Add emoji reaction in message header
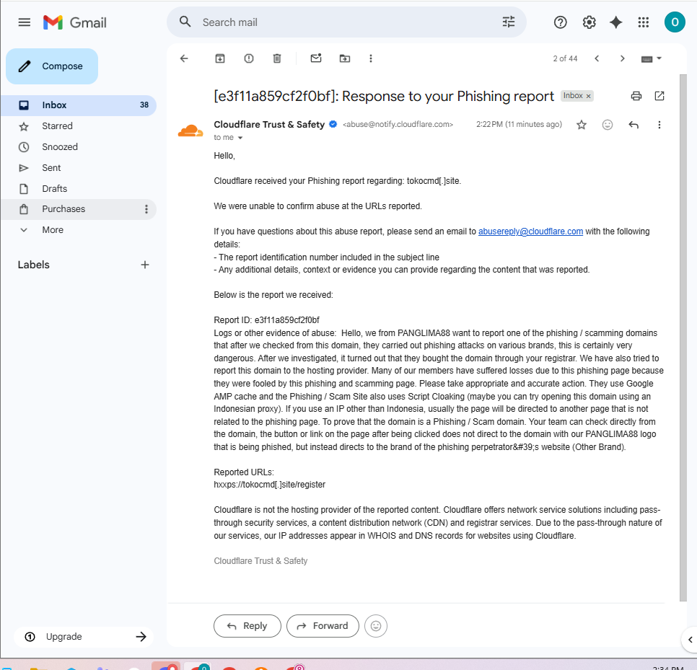Viewport: 697px width, 670px height. [x=608, y=125]
